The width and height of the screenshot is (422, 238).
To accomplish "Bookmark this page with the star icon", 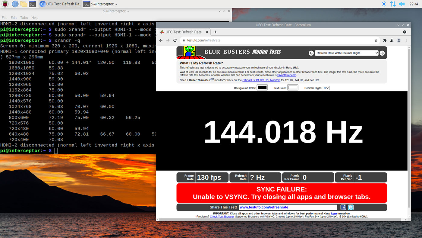I will tap(376, 40).
